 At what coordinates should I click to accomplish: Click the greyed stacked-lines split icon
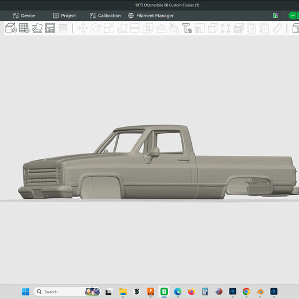(63, 28)
